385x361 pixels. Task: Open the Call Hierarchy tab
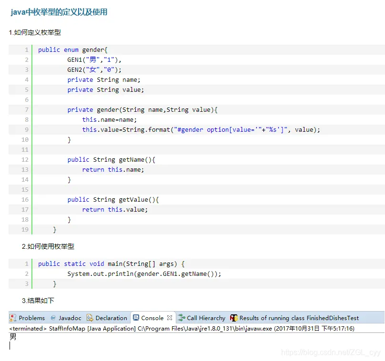coord(202,318)
